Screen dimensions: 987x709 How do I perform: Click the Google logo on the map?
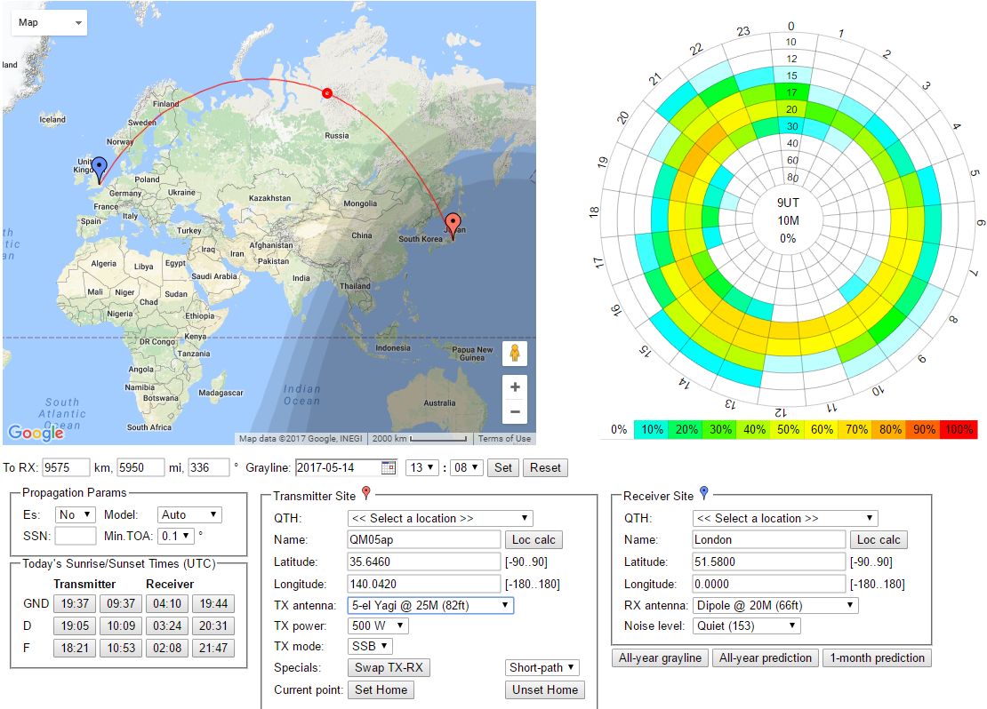36,433
